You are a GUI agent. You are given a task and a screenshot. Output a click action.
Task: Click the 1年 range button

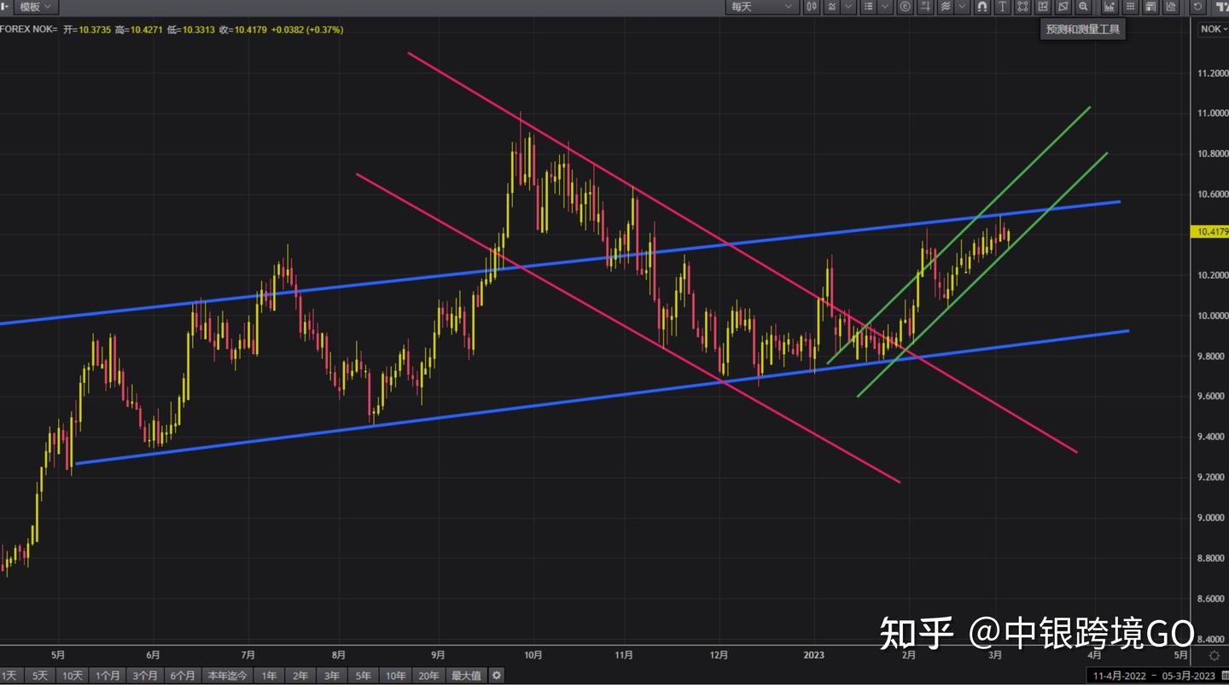point(269,676)
